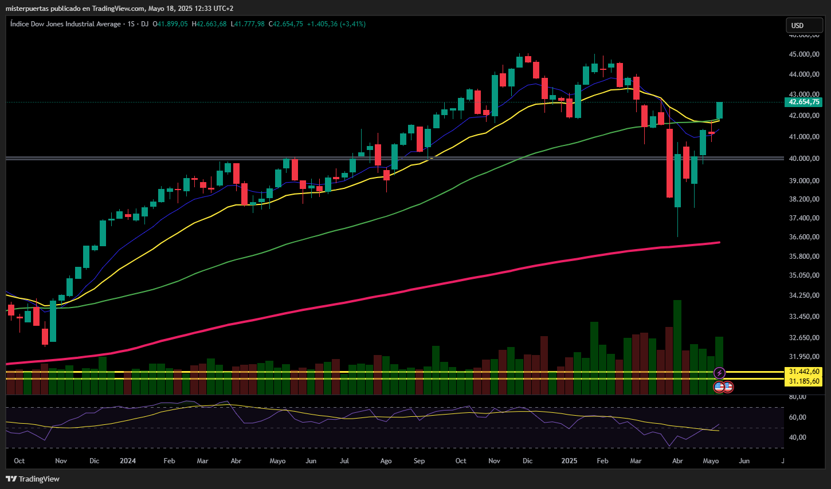This screenshot has height=489, width=831.
Task: Click the 45.000,00 price axis label
Action: [x=804, y=54]
